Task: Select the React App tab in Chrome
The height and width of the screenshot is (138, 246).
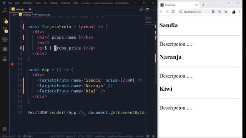Action: [x=179, y=5]
